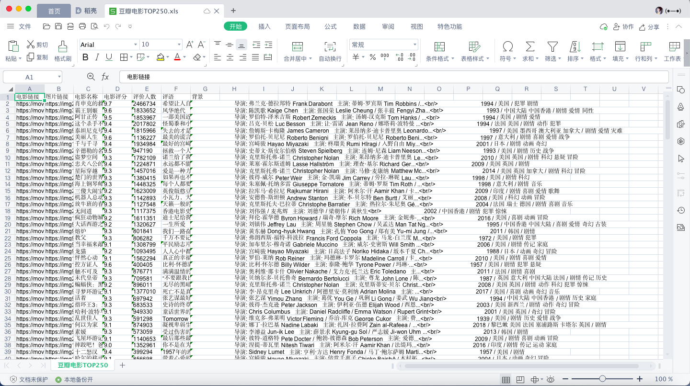Add a new sheet with plus button
The image size is (690, 386).
(122, 365)
